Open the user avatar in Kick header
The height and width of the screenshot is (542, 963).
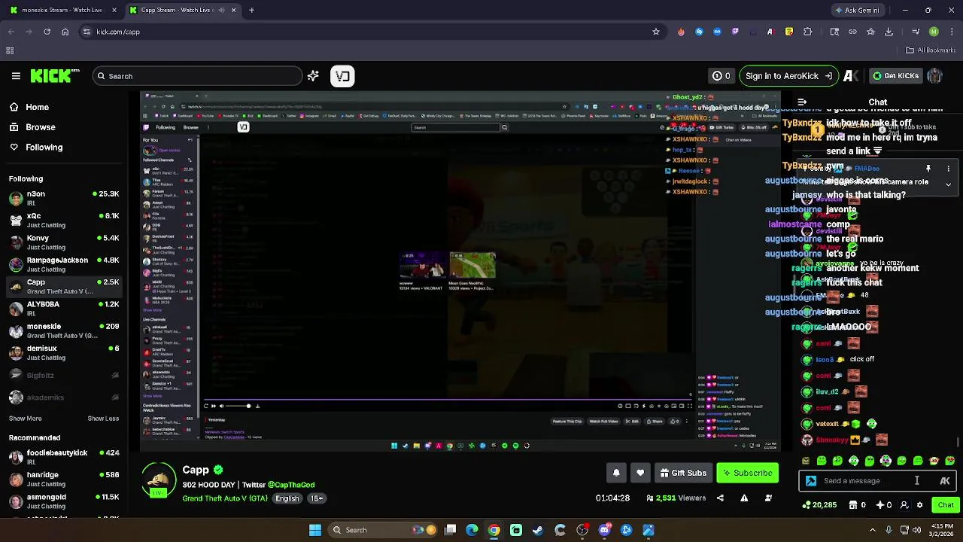point(935,76)
